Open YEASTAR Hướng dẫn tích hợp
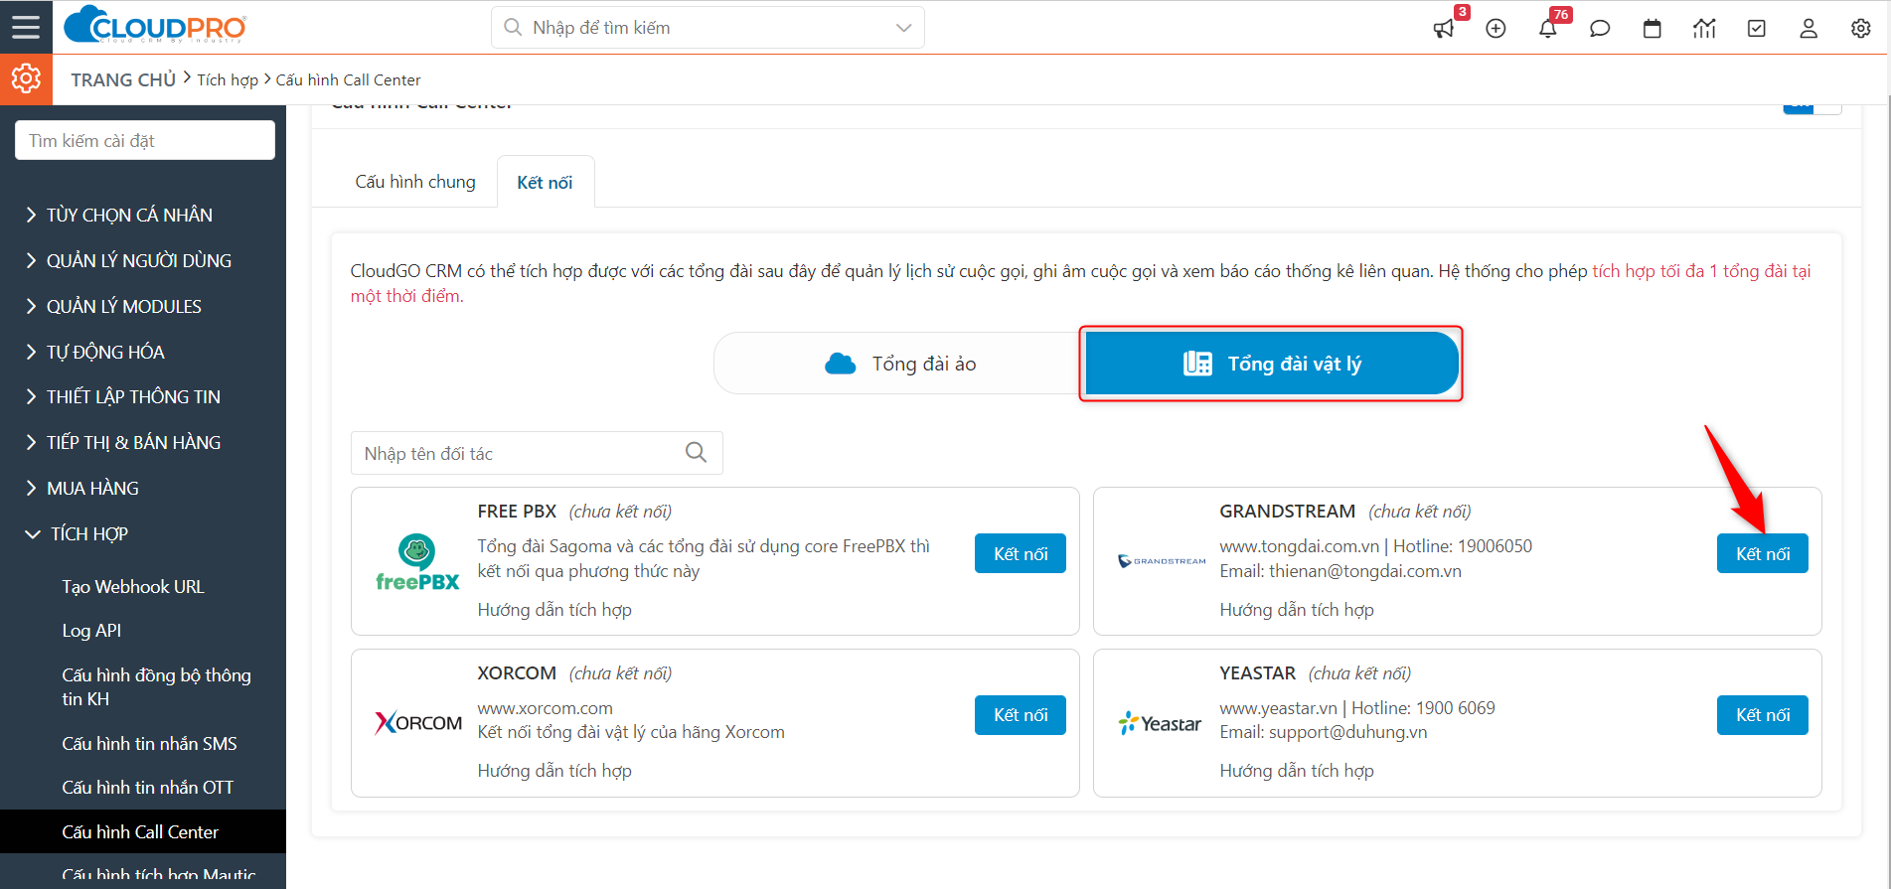1891x889 pixels. click(x=1297, y=771)
